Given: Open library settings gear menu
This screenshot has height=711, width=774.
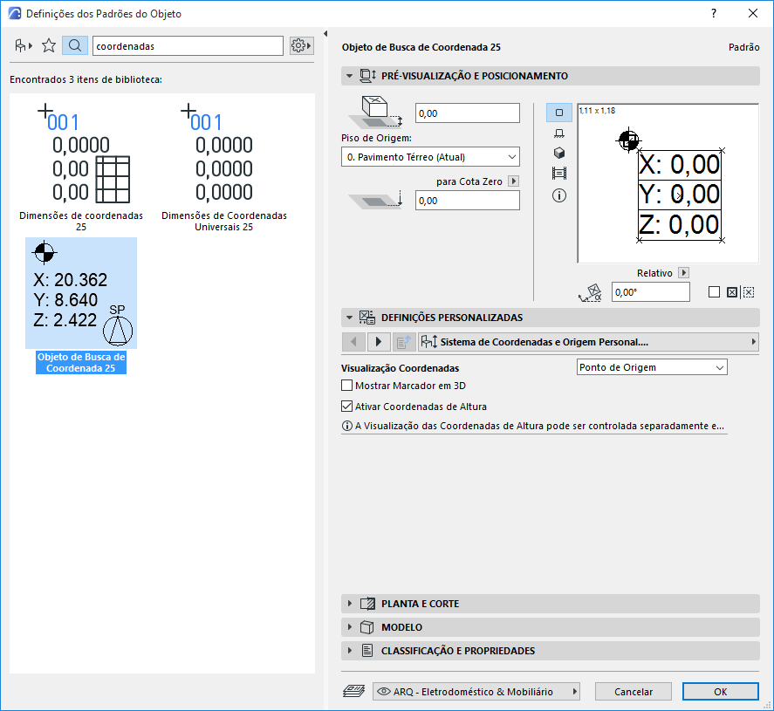Looking at the screenshot, I should coord(301,46).
